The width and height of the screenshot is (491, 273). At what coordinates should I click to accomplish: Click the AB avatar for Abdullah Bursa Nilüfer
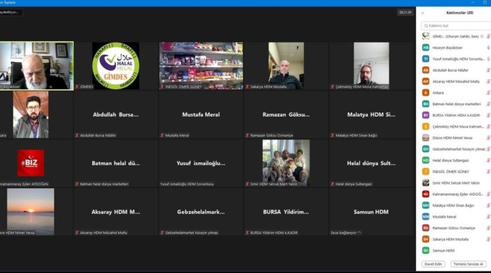click(x=426, y=70)
